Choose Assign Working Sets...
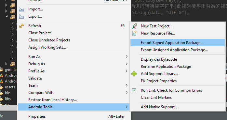This screenshot has width=227, height=120. click(47, 47)
